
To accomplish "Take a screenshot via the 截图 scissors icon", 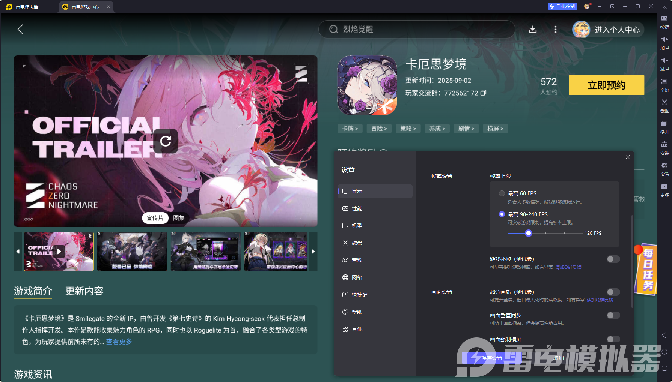I will click(x=664, y=106).
